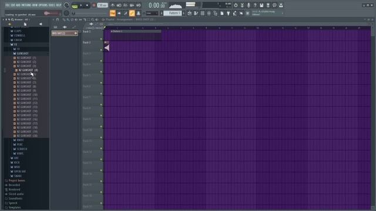Select the orange draw/stamp tool shortcut

pyautogui.click(x=112, y=13)
